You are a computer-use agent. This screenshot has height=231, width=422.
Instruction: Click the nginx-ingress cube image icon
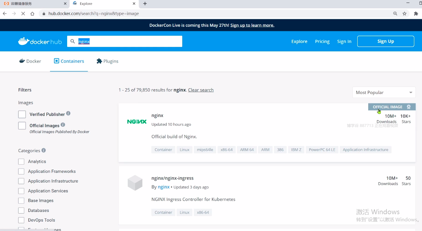pos(135,183)
